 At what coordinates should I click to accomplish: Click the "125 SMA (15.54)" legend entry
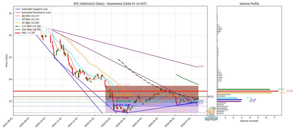pyautogui.click(x=27, y=26)
